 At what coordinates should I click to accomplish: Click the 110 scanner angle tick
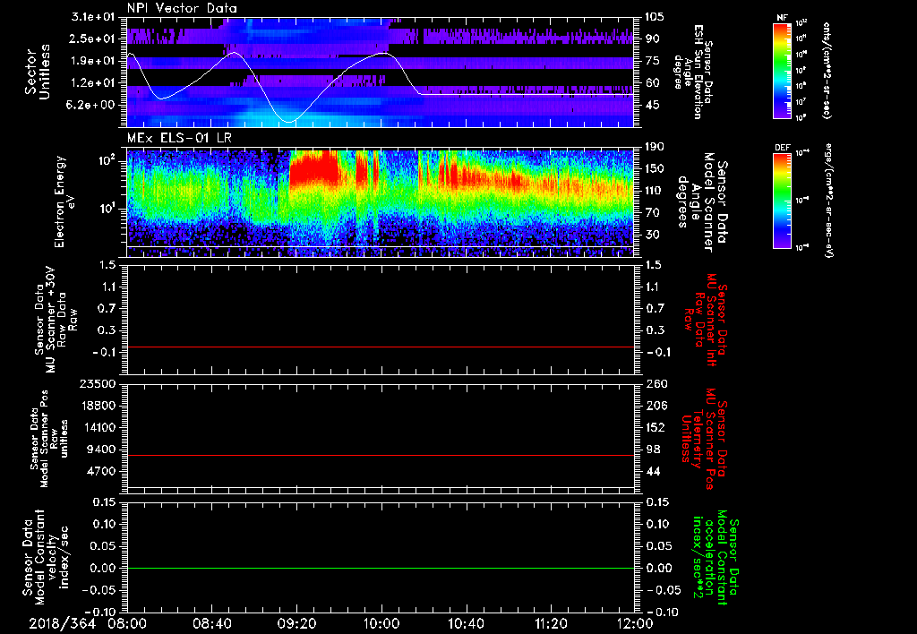[x=655, y=191]
